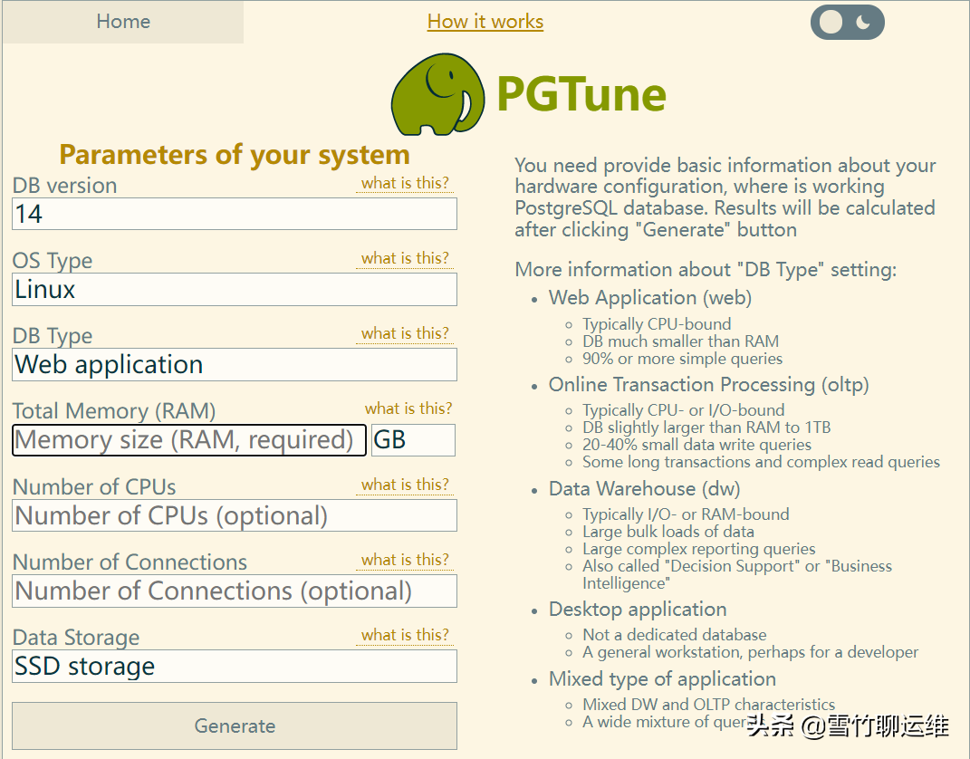Open the How it works link
The width and height of the screenshot is (970, 759).
(485, 22)
